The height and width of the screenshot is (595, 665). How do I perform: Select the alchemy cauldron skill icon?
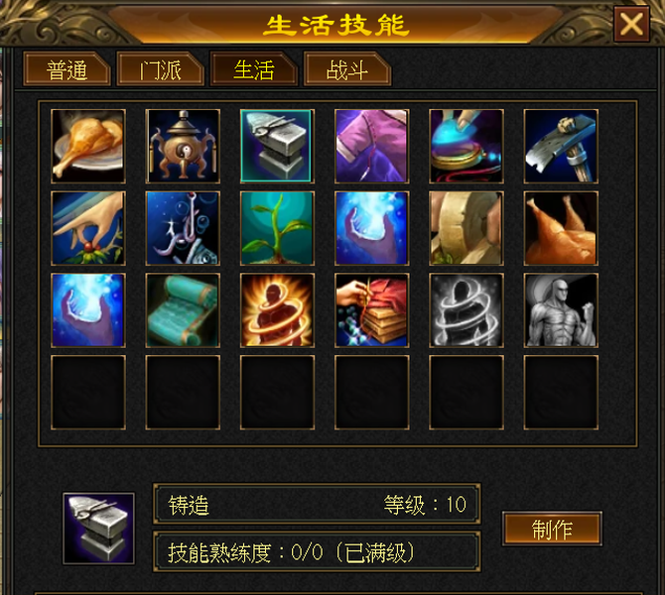pyautogui.click(x=183, y=146)
